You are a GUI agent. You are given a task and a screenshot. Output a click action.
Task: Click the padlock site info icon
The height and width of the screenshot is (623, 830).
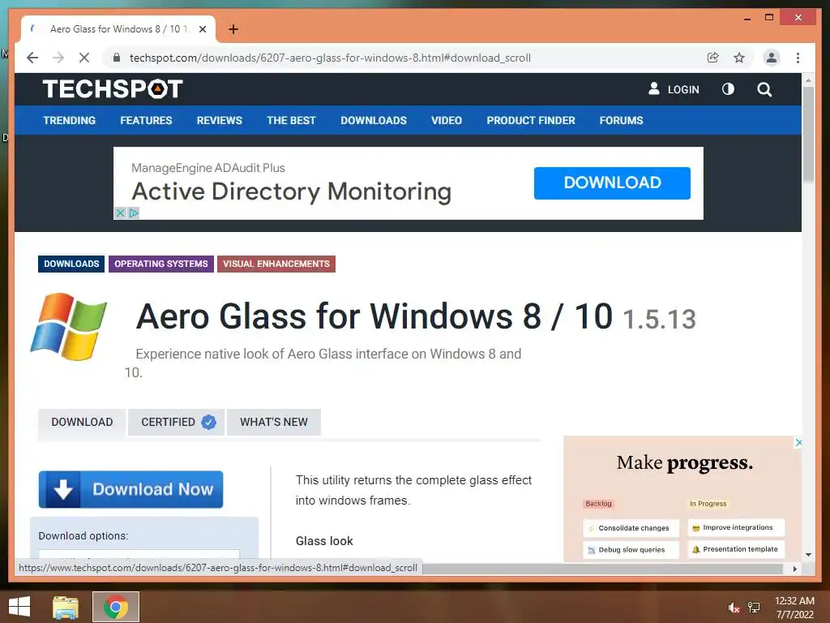(x=117, y=58)
